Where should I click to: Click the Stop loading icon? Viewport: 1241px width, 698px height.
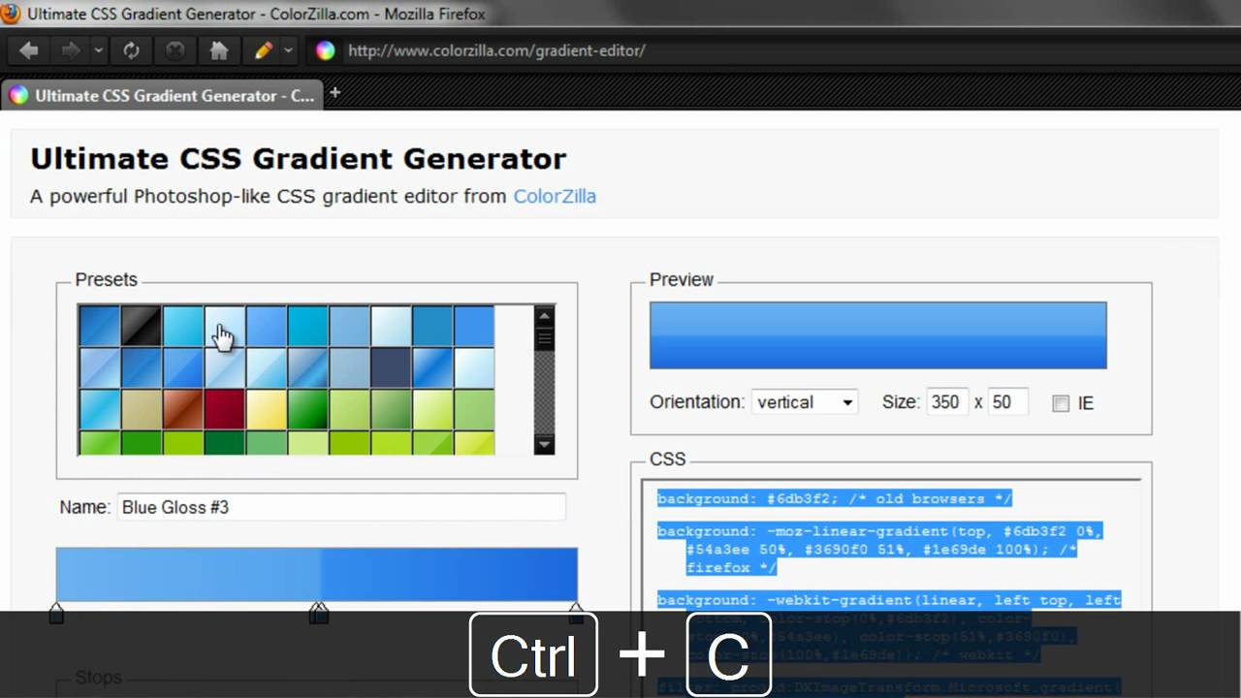click(175, 50)
